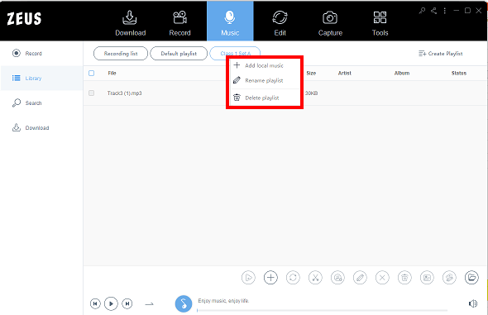Click the circular play icon in toolbar

(248, 277)
